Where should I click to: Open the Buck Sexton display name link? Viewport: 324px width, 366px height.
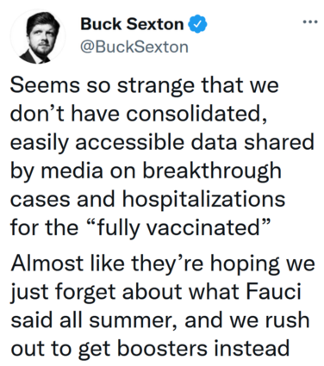tap(132, 24)
